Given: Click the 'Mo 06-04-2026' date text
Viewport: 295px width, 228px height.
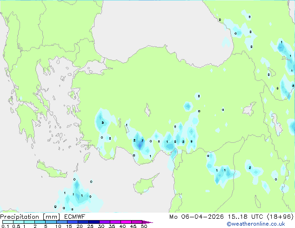Looking at the screenshot, I should 196,217.
